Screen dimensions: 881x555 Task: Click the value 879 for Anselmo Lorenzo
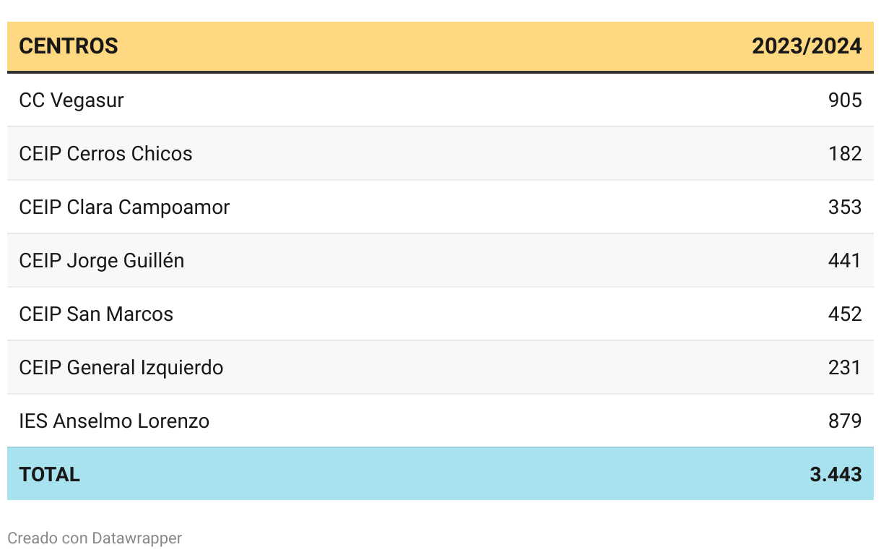[845, 421]
